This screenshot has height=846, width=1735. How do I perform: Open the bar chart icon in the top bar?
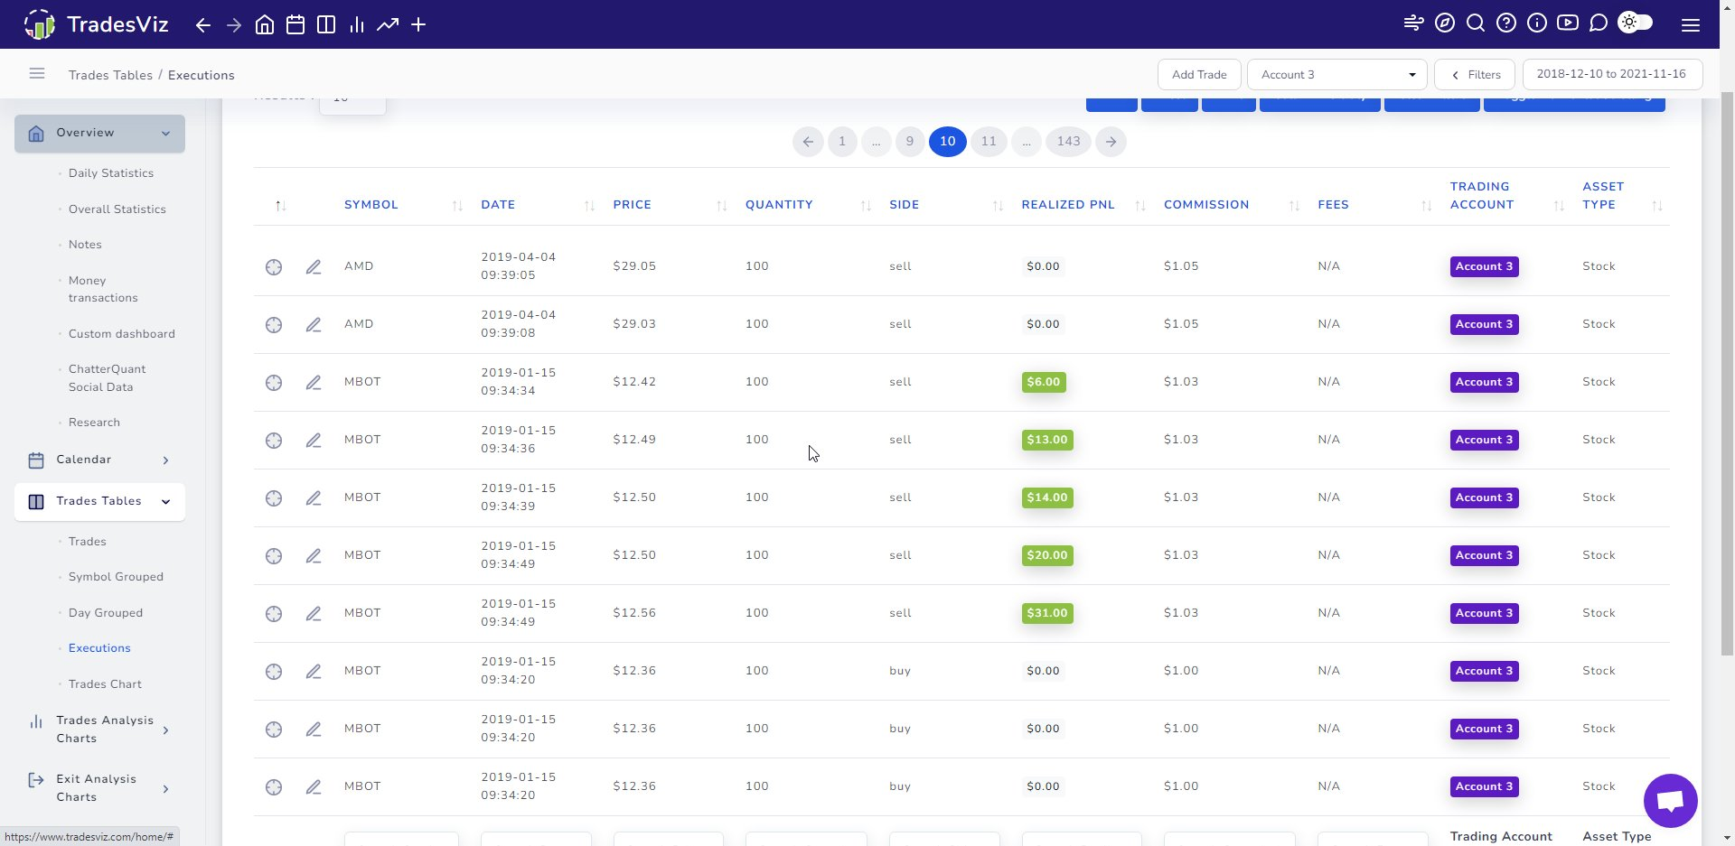click(357, 24)
